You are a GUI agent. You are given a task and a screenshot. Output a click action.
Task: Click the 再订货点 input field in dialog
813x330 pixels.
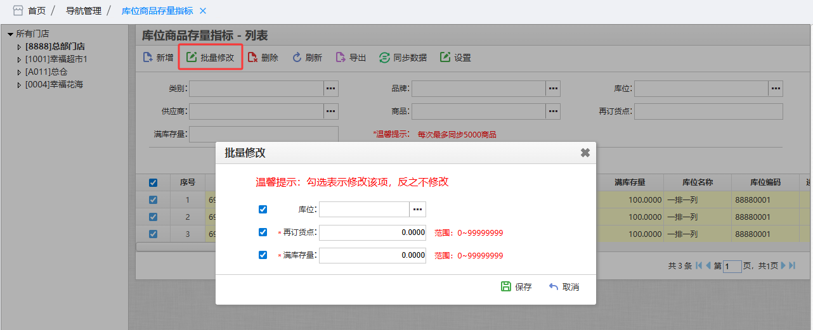click(x=372, y=232)
